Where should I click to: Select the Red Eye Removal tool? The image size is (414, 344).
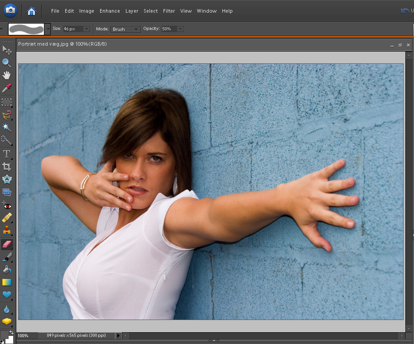[x=6, y=205]
